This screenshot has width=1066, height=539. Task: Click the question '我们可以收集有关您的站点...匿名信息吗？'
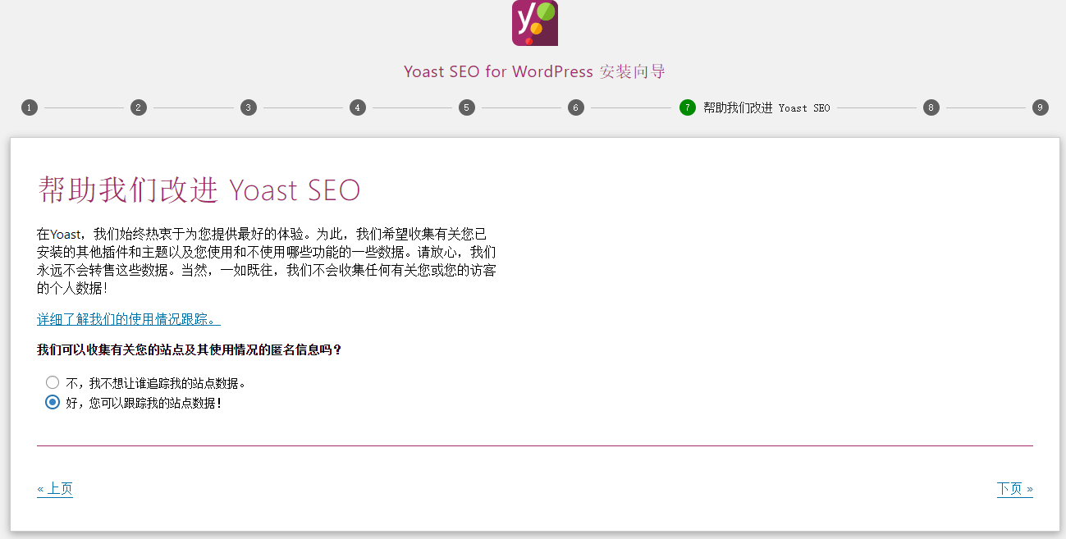190,349
